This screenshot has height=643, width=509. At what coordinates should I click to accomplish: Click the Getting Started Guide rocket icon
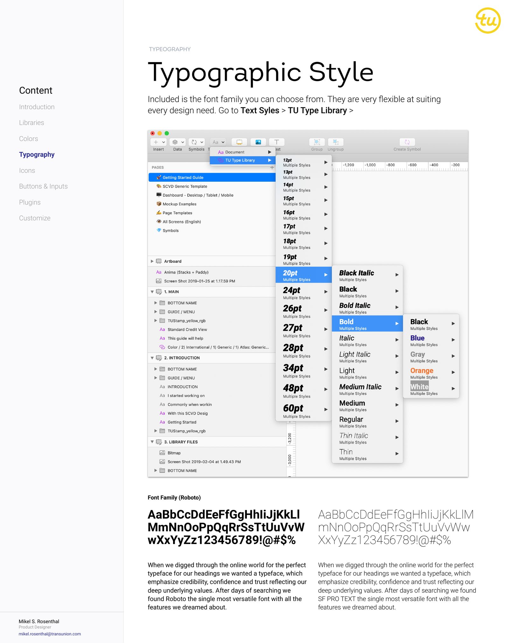(159, 177)
